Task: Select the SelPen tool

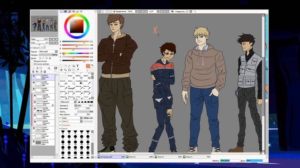Action: (x=79, y=77)
